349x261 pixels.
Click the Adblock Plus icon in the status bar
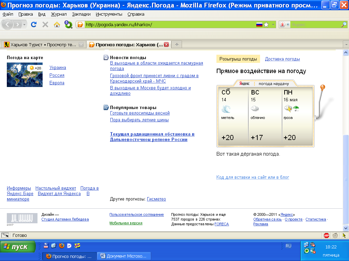327,235
